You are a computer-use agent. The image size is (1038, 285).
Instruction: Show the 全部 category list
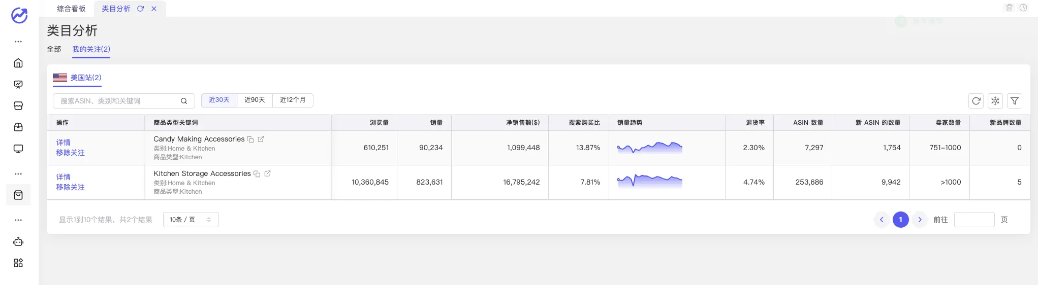pos(54,49)
